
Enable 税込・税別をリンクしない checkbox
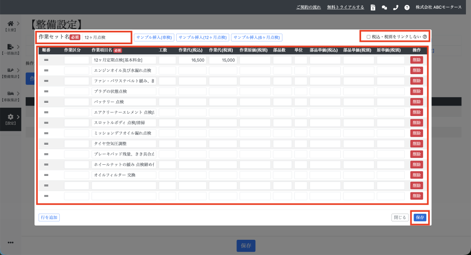(368, 37)
